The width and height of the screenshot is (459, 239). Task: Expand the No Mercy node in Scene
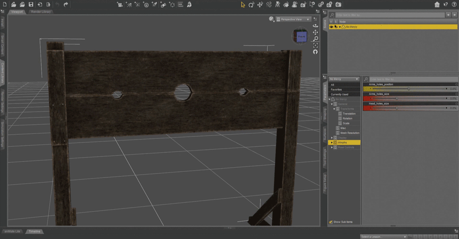tap(340, 27)
